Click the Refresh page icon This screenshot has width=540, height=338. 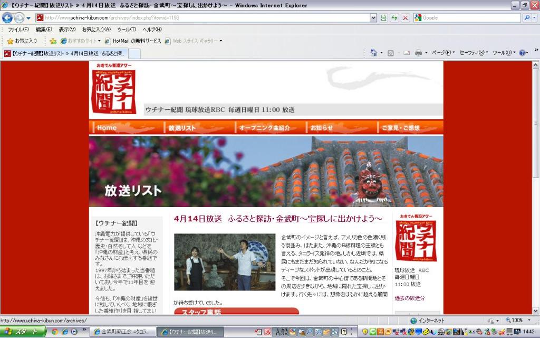(394, 18)
